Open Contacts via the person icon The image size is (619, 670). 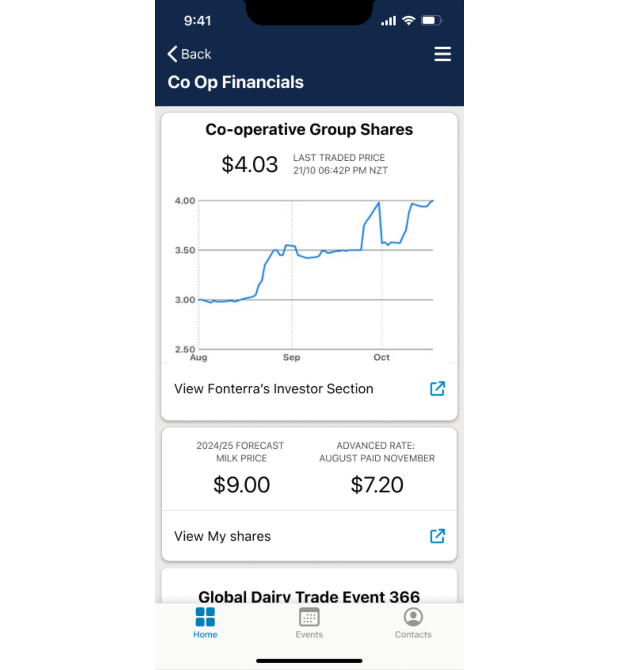[413, 617]
